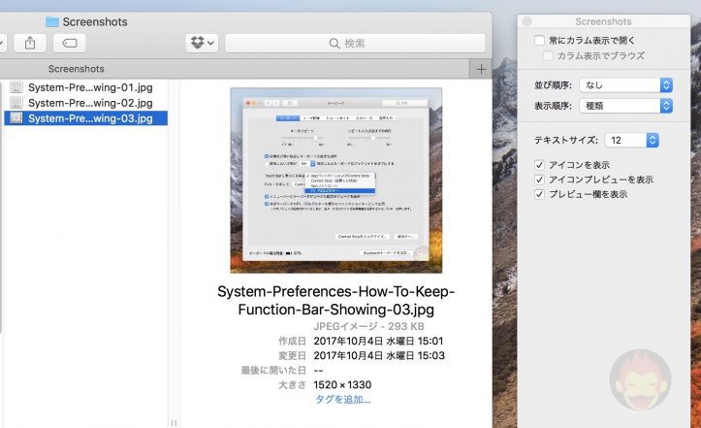
Task: Uncheck アイコンを表示 checkbox
Action: (540, 165)
